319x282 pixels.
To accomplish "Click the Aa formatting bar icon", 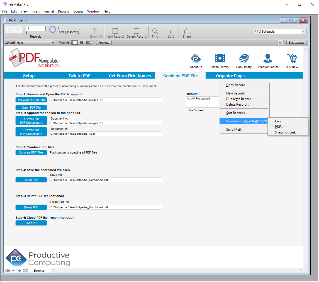I will coord(281,43).
